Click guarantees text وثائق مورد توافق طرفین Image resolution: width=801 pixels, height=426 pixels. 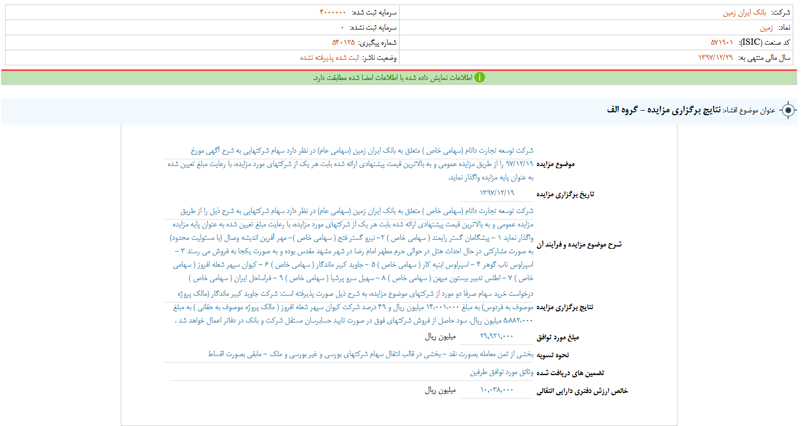(x=501, y=372)
